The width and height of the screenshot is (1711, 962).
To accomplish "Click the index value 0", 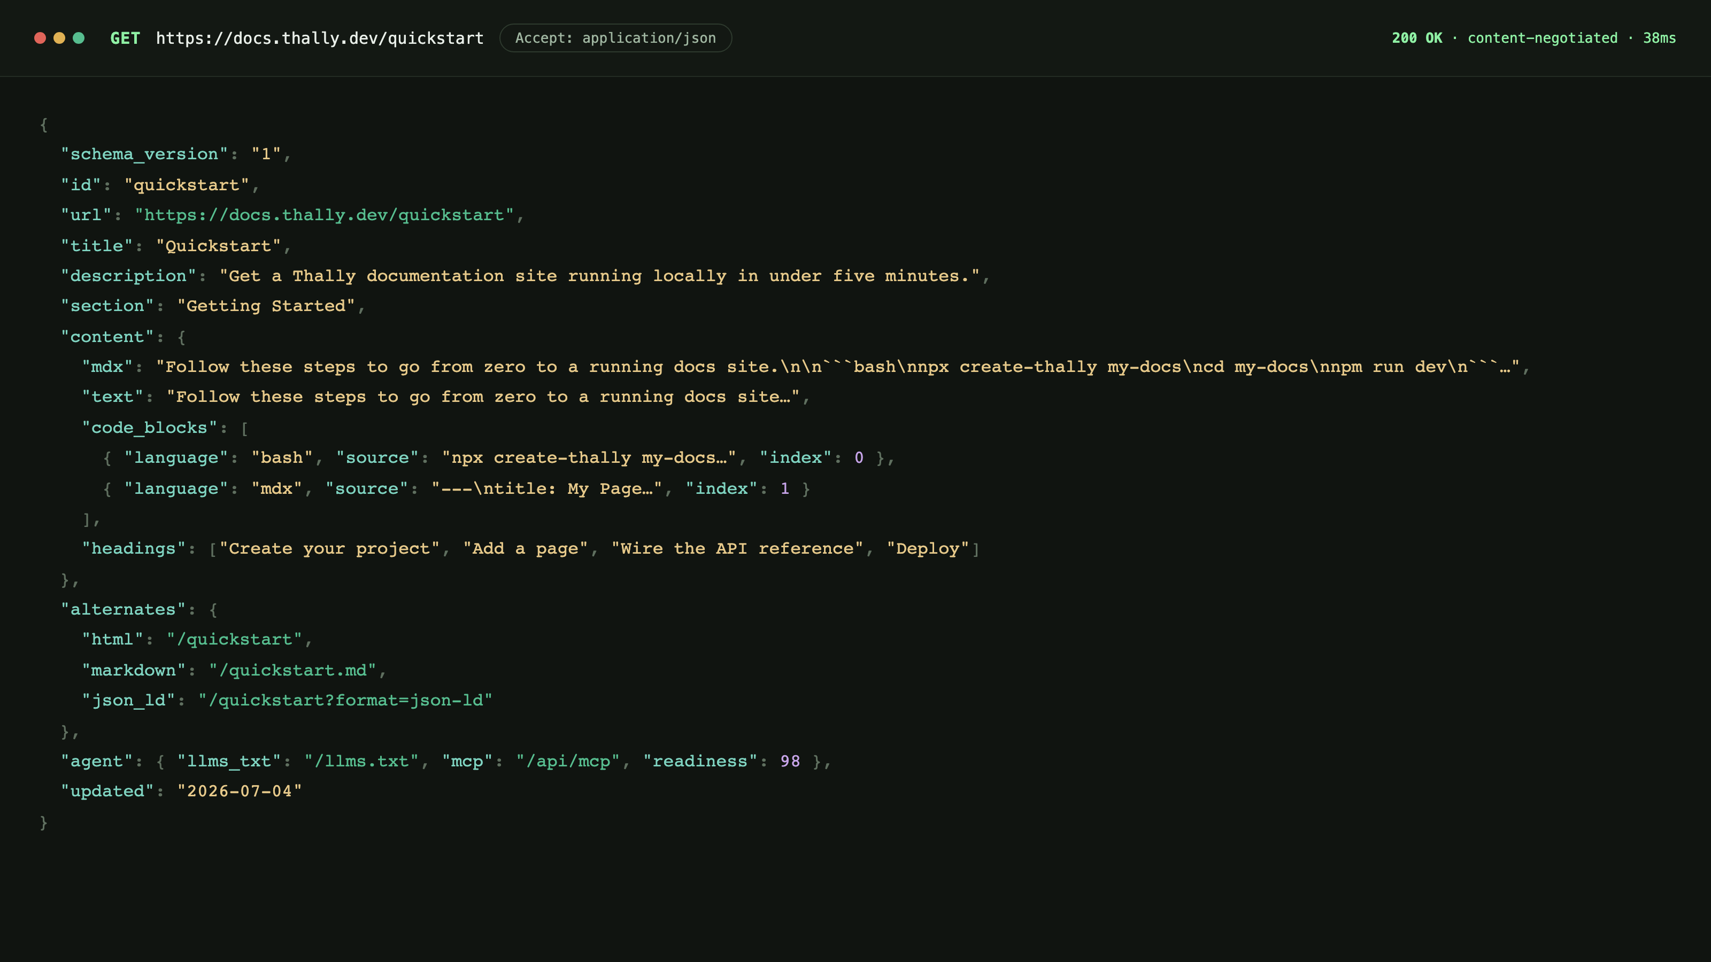I will pyautogui.click(x=859, y=457).
